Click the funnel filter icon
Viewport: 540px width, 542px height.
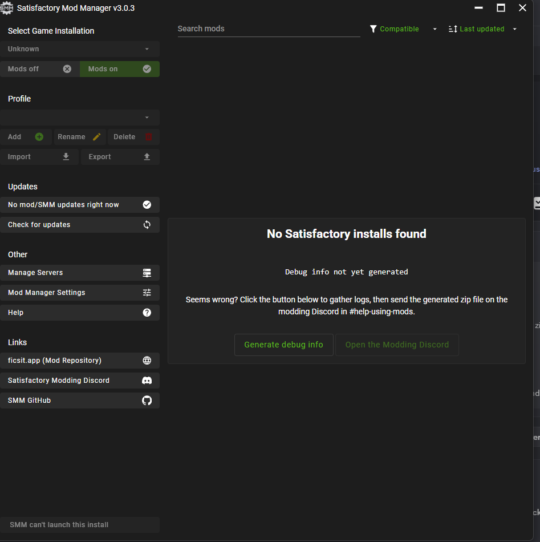click(373, 29)
